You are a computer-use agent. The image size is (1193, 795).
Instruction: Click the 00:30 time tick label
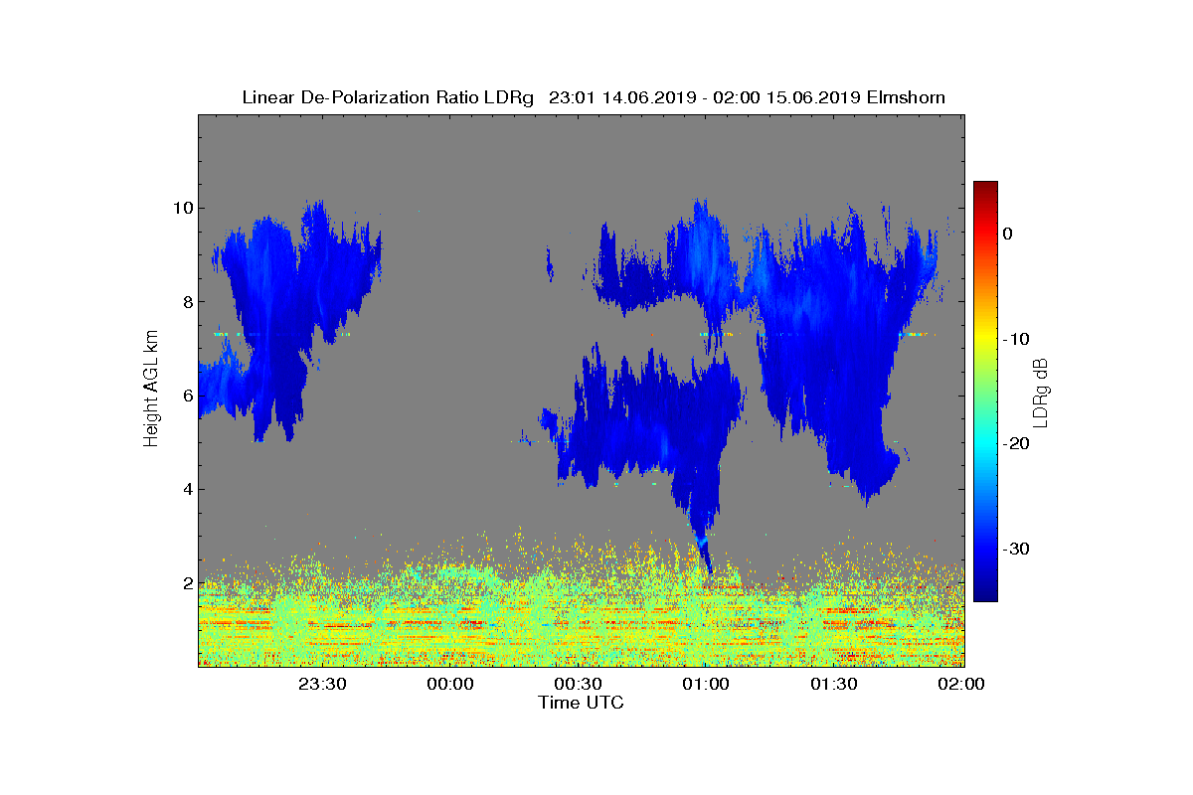coord(578,684)
